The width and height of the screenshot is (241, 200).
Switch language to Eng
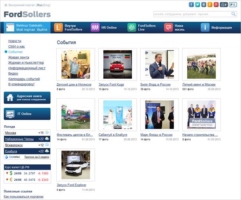(x=47, y=5)
